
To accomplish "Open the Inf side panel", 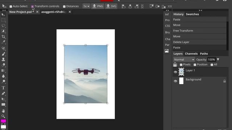I will pos(167,14).
